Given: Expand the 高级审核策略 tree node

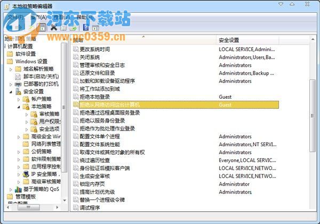Looking at the screenshot, I should (19, 182).
